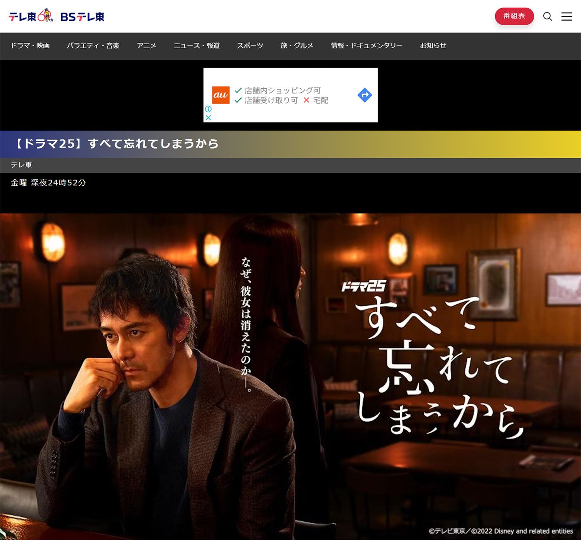Click the すべて忘れてしまうから title heading
The height and width of the screenshot is (540, 581).
pos(117,144)
